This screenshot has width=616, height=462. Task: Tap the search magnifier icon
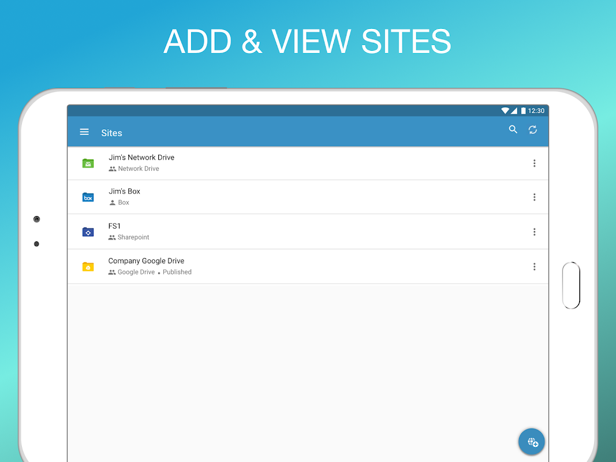[513, 129]
